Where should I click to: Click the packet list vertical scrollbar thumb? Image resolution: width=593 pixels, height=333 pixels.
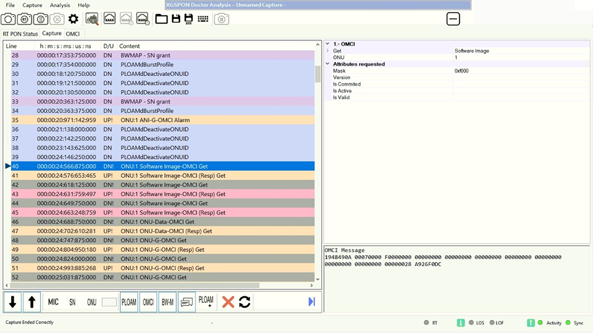point(317,74)
